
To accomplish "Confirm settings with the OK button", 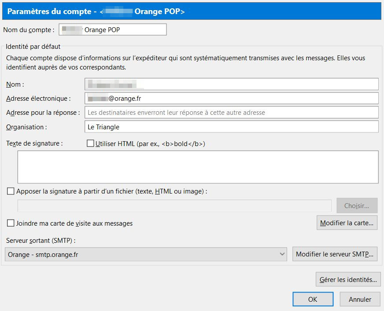I will (313, 299).
